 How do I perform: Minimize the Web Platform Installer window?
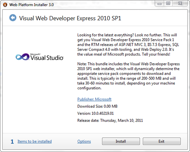point(159,4)
